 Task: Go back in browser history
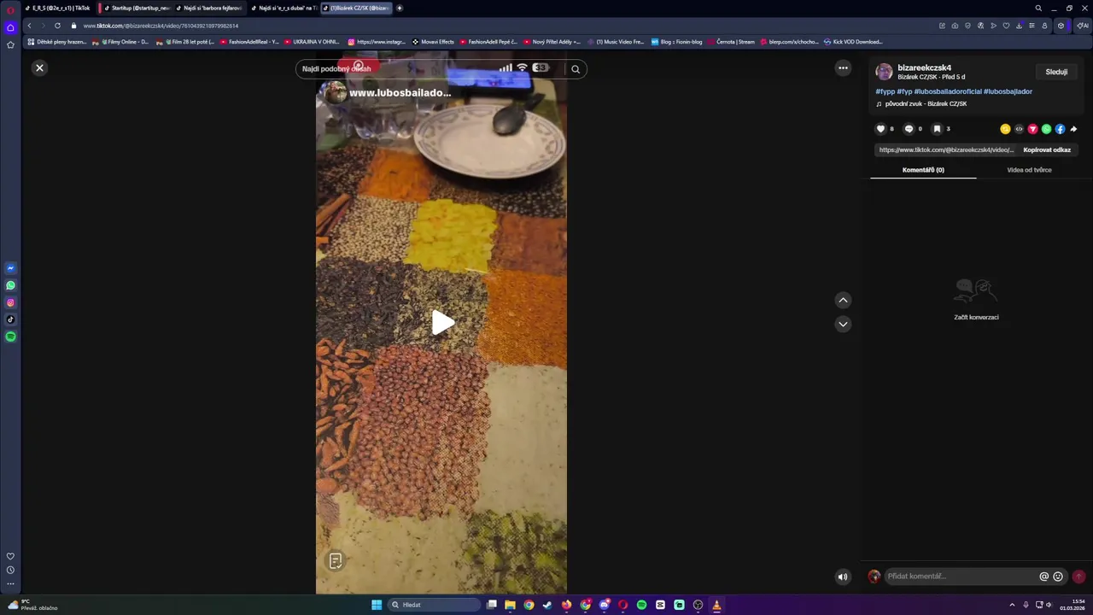pos(29,26)
